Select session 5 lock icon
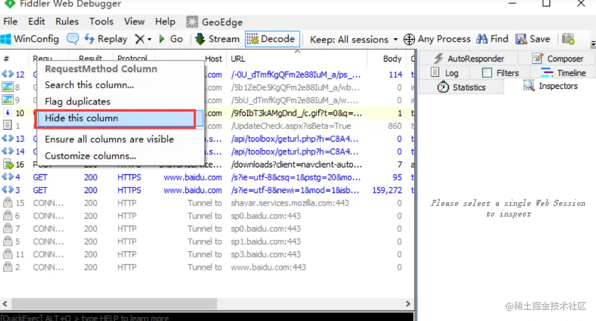 pyautogui.click(x=8, y=241)
